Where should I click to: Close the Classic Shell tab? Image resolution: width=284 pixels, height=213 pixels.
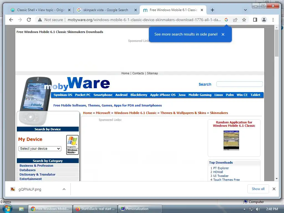(x=69, y=10)
